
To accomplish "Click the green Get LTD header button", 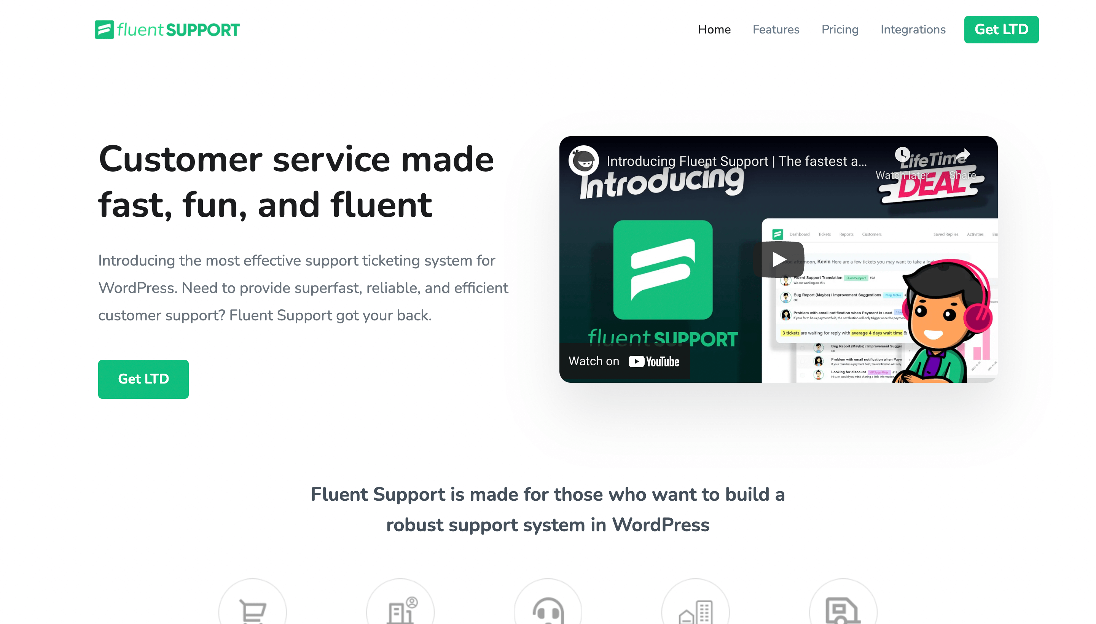I will click(1001, 29).
